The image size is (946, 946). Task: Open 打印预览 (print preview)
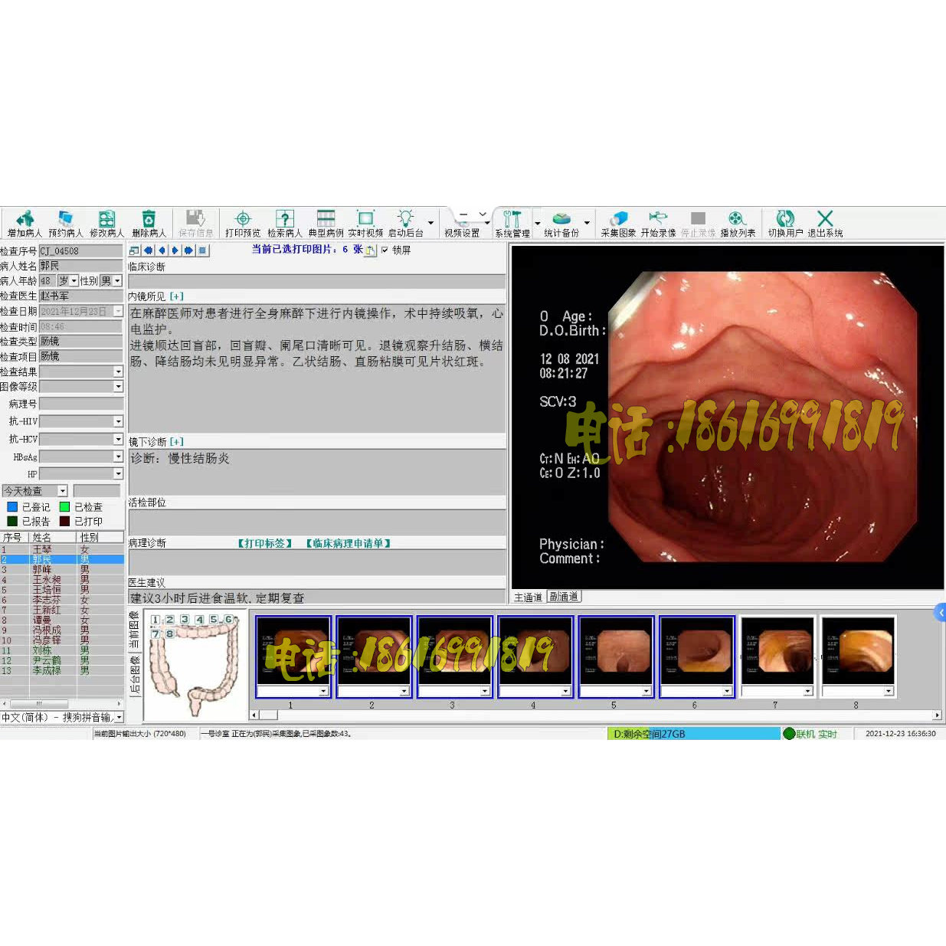(243, 223)
